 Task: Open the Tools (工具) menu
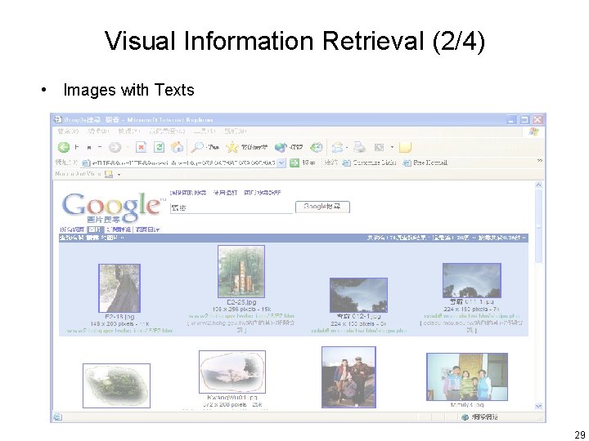point(205,131)
